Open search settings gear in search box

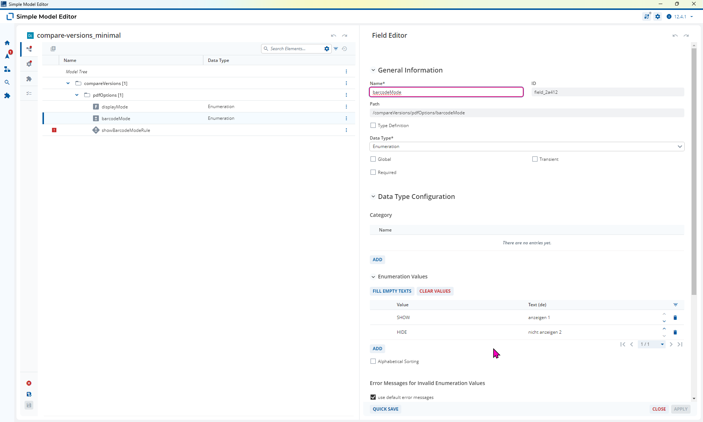point(327,49)
